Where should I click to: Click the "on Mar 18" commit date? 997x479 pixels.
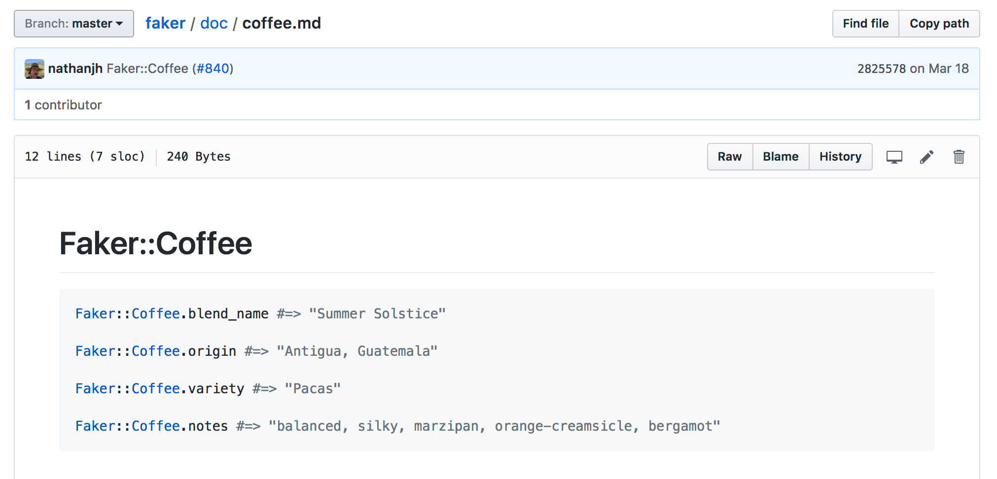click(x=939, y=68)
